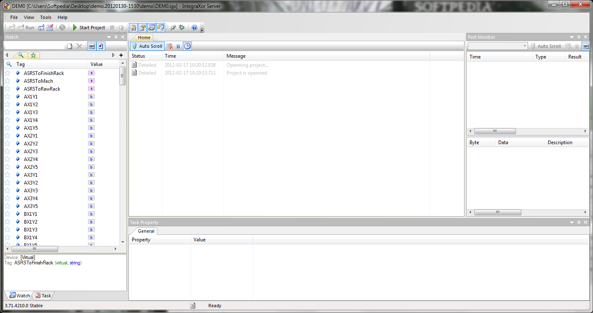Click the magnifier icon in Watch column header
The width and height of the screenshot is (593, 313).
[x=9, y=64]
